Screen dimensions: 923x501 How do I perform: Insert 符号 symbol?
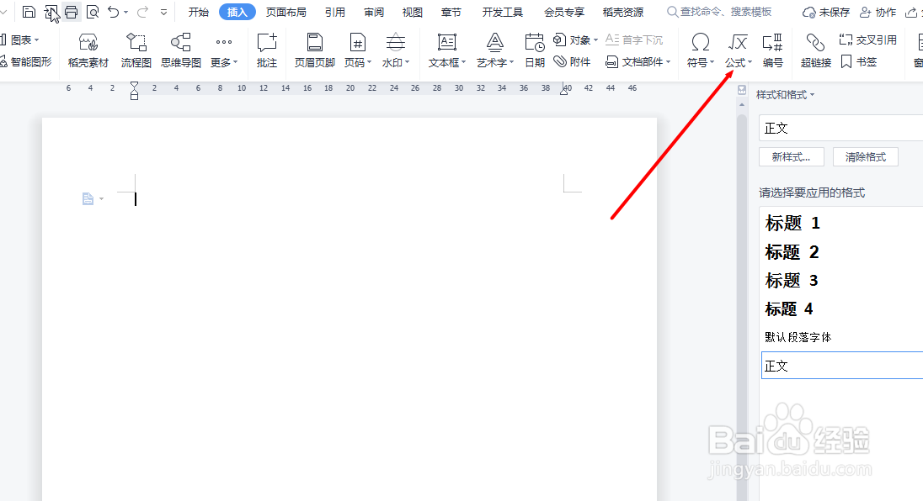click(x=700, y=50)
